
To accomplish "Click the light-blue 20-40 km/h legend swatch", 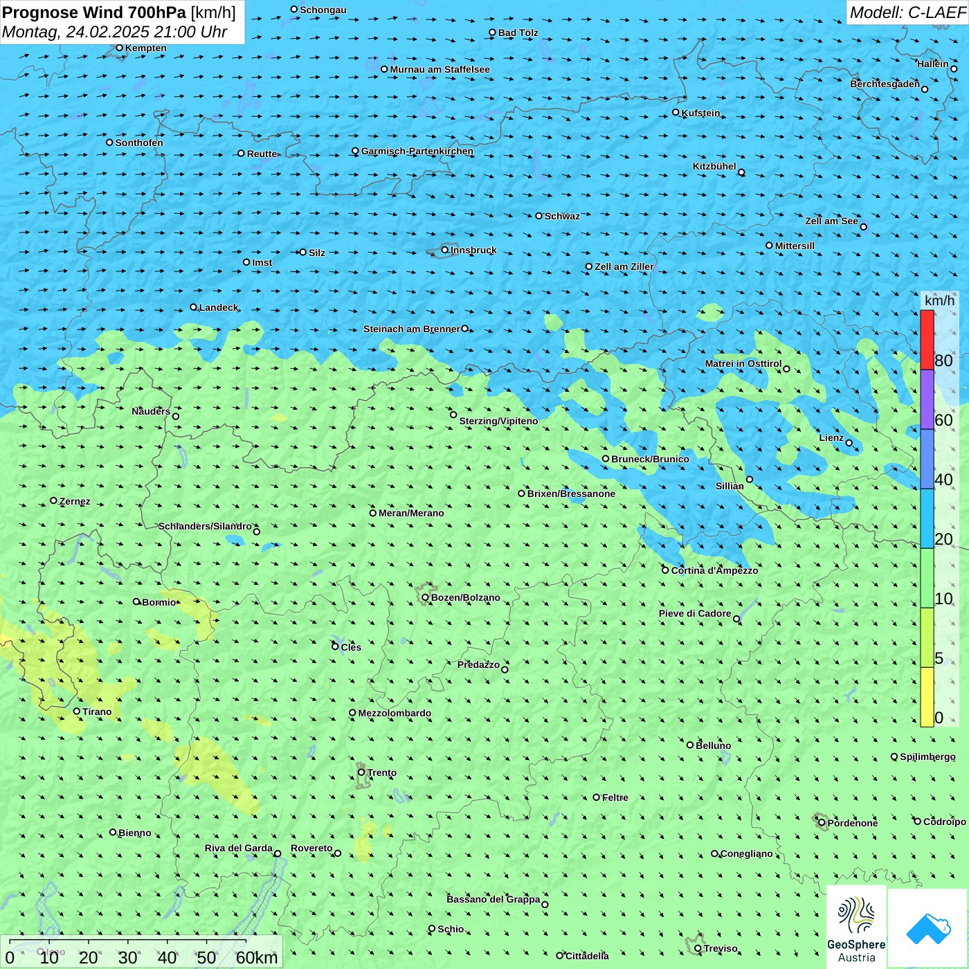I will tap(927, 518).
